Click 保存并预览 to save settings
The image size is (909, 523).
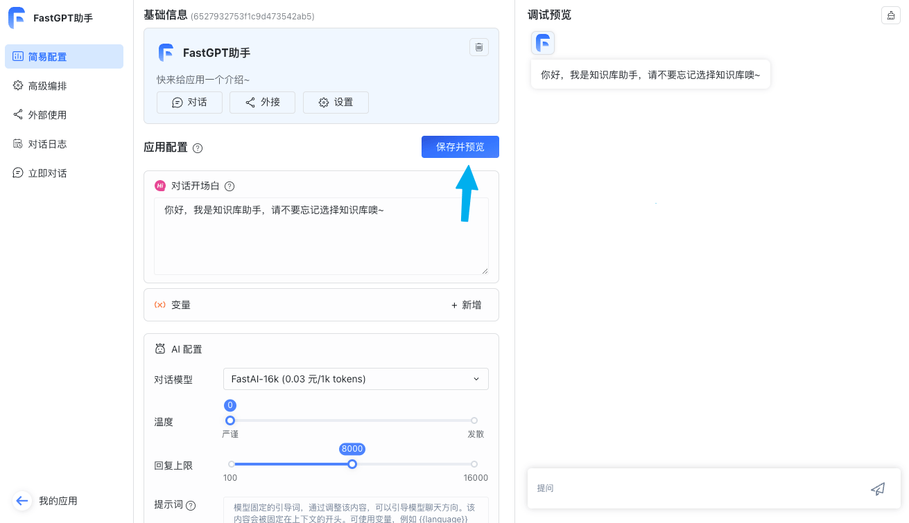coord(460,147)
